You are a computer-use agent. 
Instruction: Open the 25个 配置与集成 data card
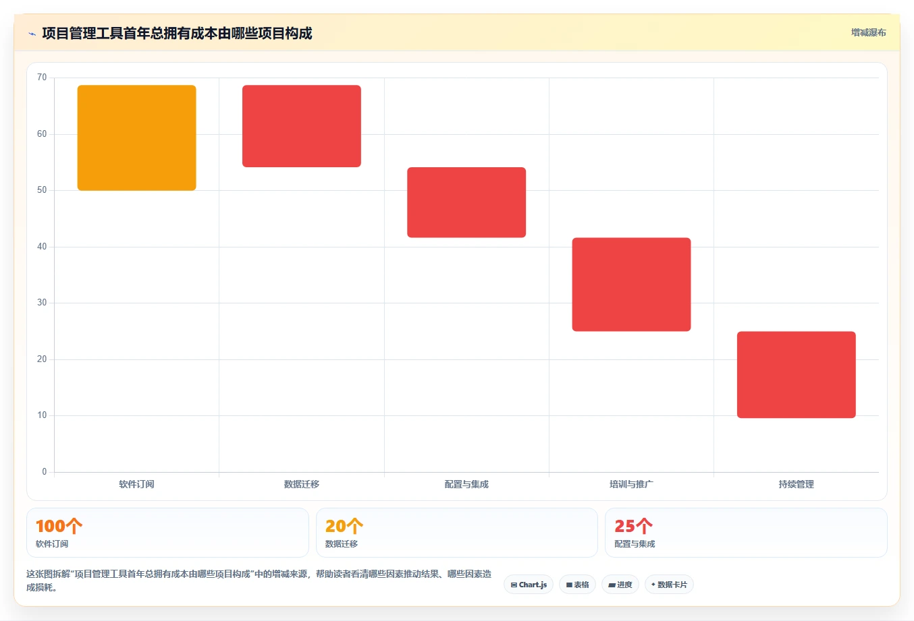coord(746,533)
